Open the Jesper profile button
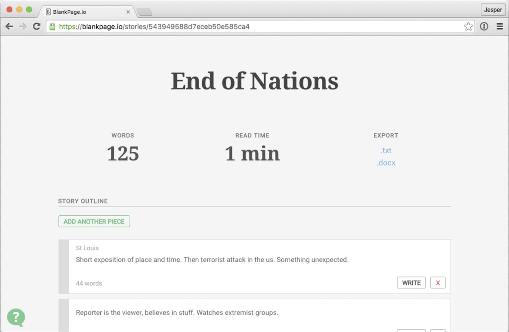This screenshot has width=509, height=332. coord(493,10)
